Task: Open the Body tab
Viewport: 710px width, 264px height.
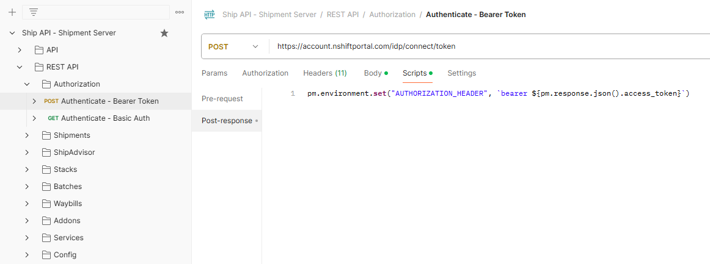Action: 373,73
